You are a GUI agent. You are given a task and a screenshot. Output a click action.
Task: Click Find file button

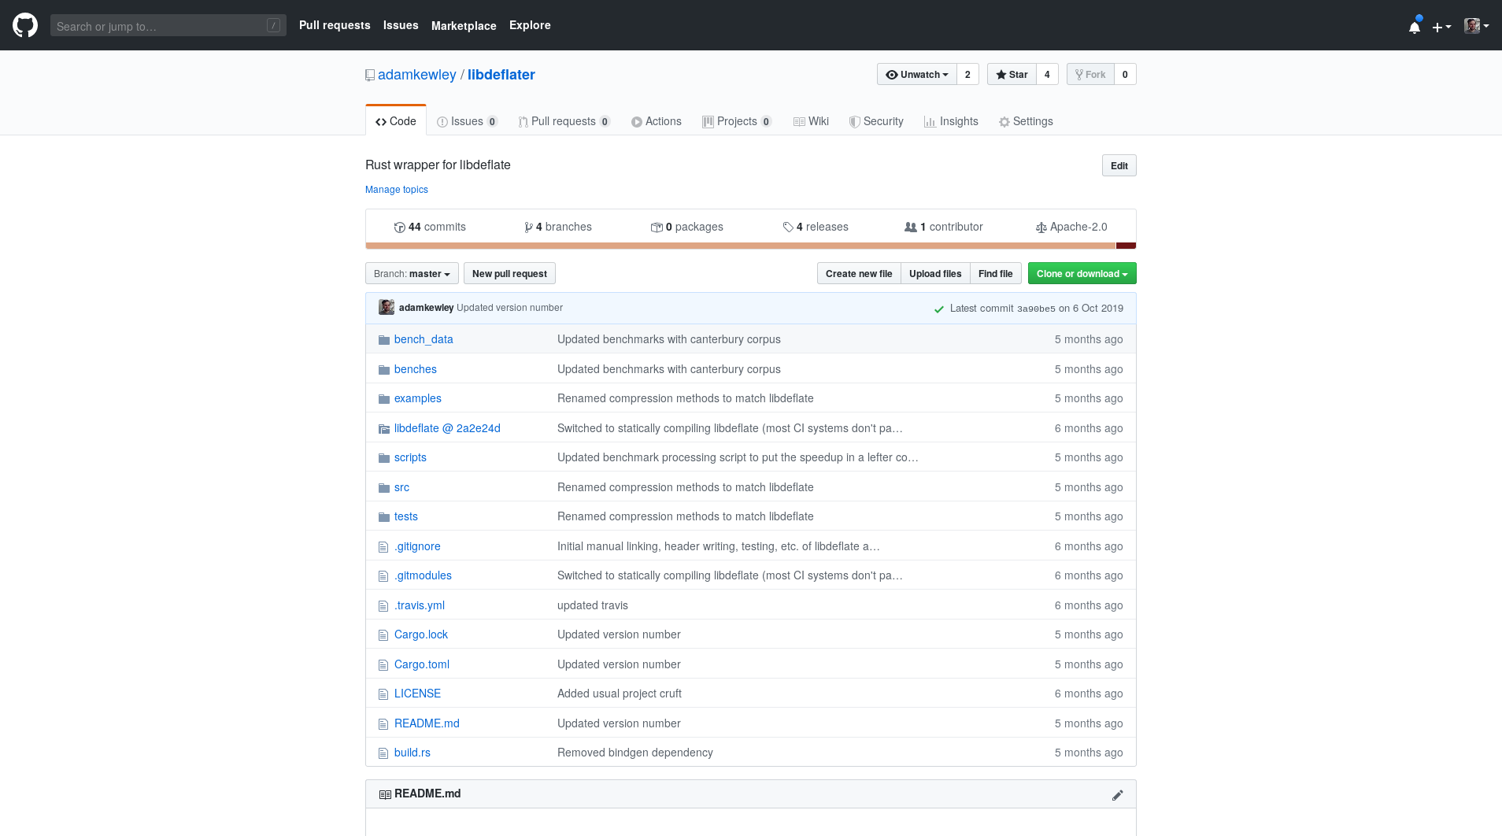tap(996, 274)
